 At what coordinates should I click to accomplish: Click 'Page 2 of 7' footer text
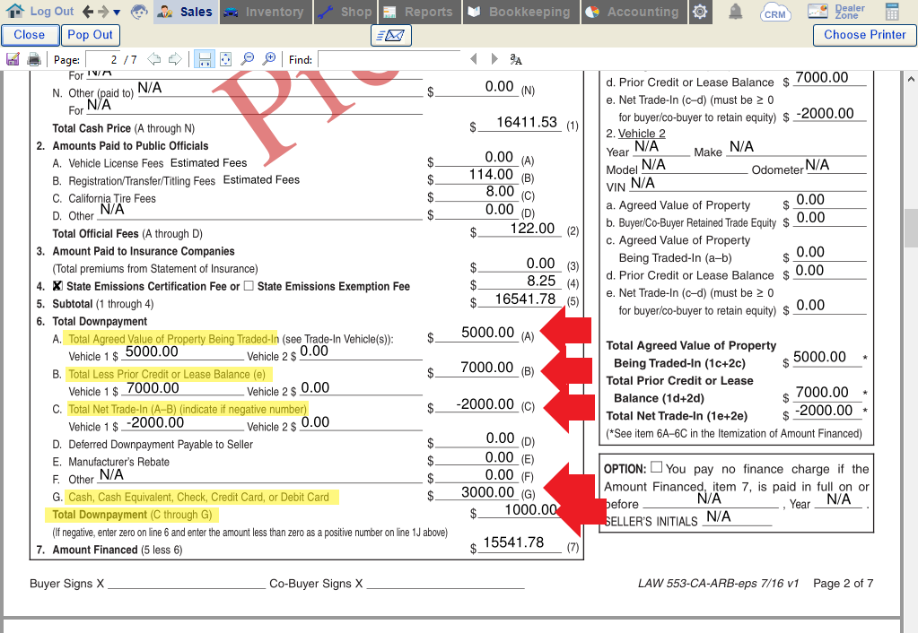click(x=843, y=584)
